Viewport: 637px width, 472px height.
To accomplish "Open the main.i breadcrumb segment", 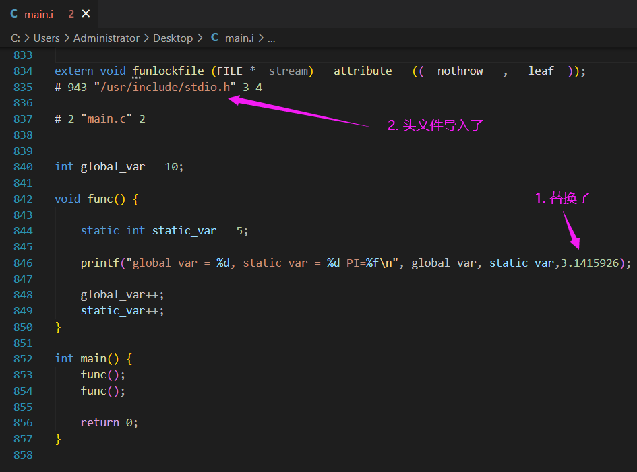I will tap(239, 38).
